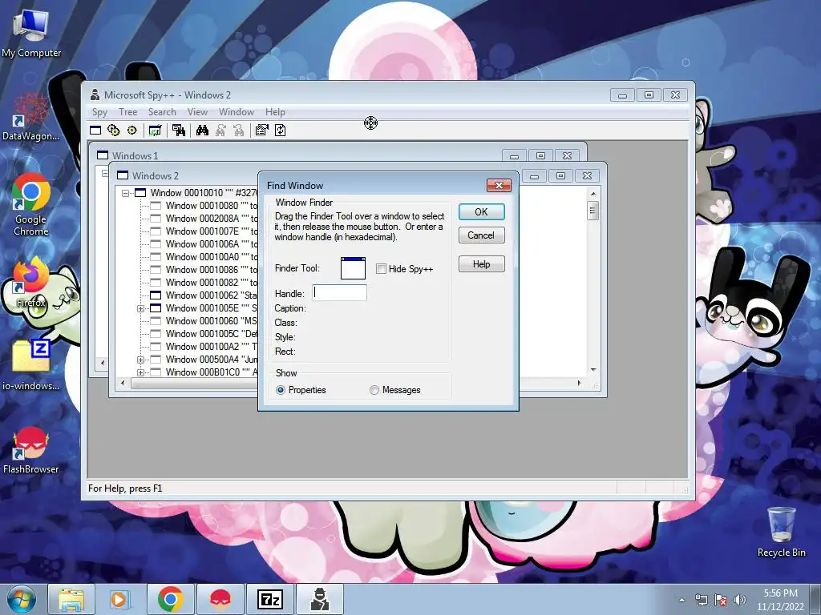Click the volume speaker tray icon
The height and width of the screenshot is (615, 821).
pyautogui.click(x=739, y=600)
